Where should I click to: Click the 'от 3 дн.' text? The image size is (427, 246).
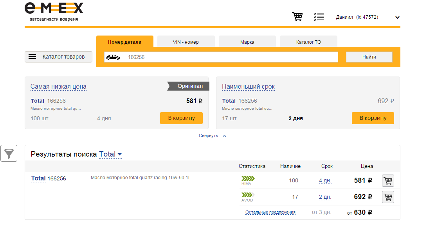322,212
